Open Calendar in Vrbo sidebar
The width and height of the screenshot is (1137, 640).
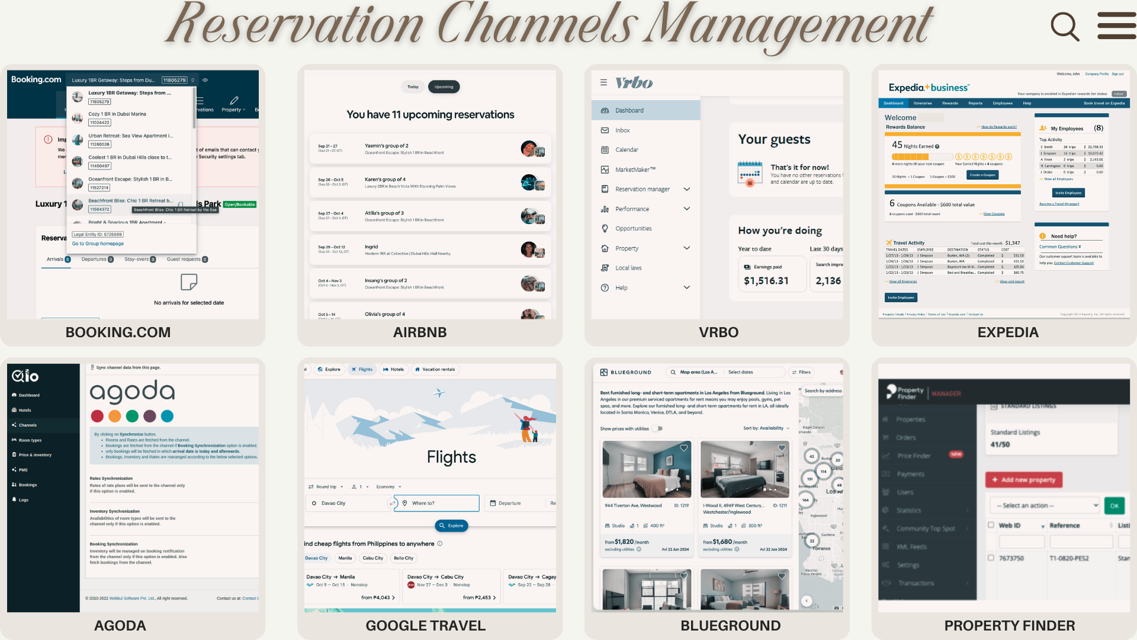click(x=627, y=150)
